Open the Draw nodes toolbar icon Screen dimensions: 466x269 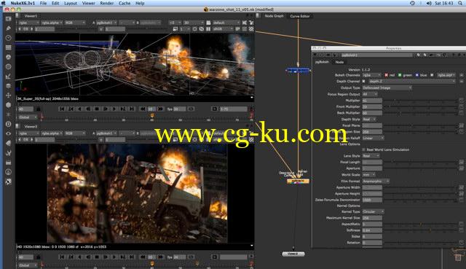pyautogui.click(x=8, y=28)
